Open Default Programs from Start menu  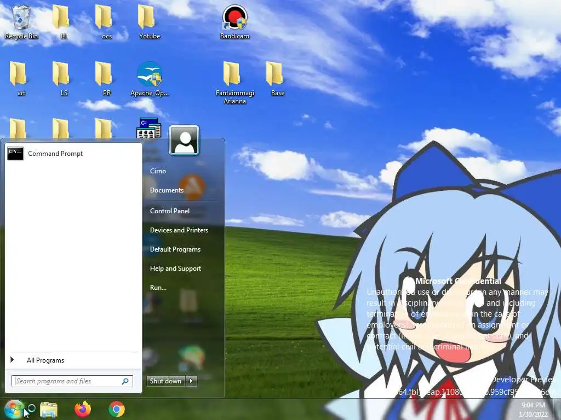175,249
